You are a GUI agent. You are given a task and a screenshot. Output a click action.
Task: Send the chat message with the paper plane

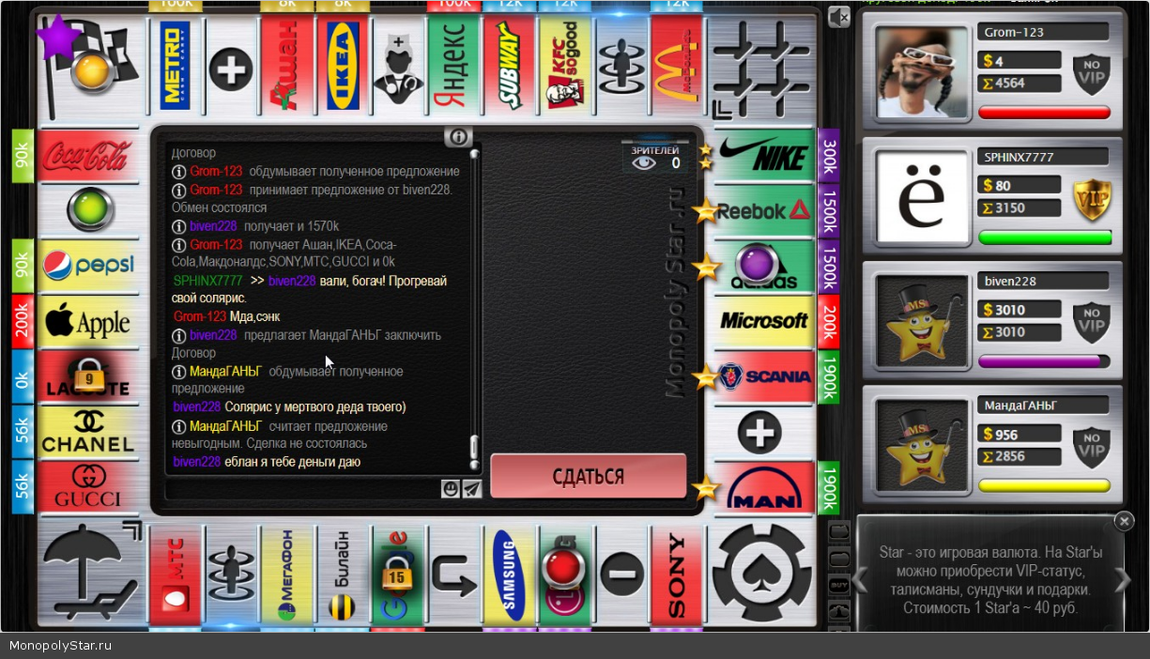point(471,489)
